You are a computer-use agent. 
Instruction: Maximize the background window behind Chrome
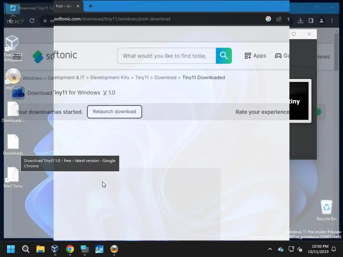[294, 34]
